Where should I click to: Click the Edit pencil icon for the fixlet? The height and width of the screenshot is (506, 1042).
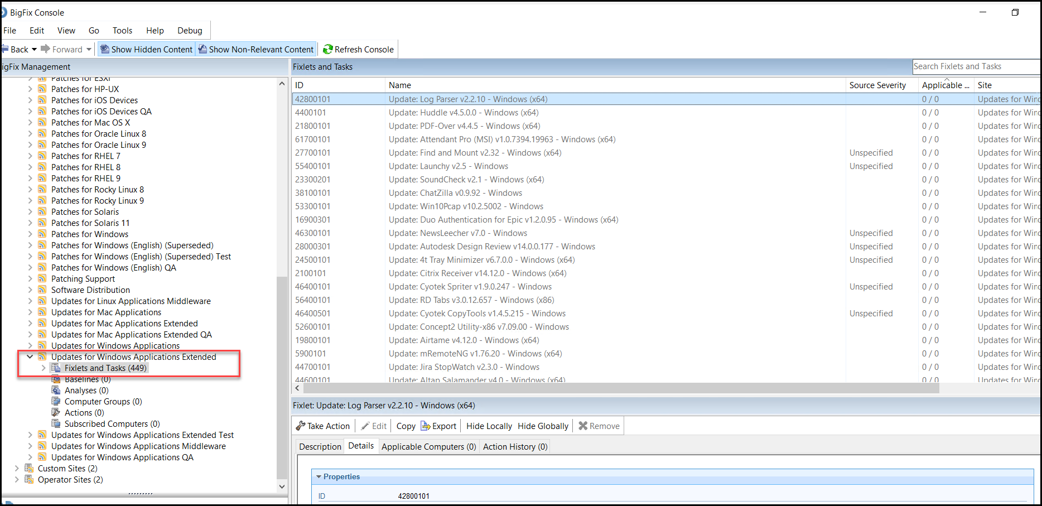[x=366, y=426]
